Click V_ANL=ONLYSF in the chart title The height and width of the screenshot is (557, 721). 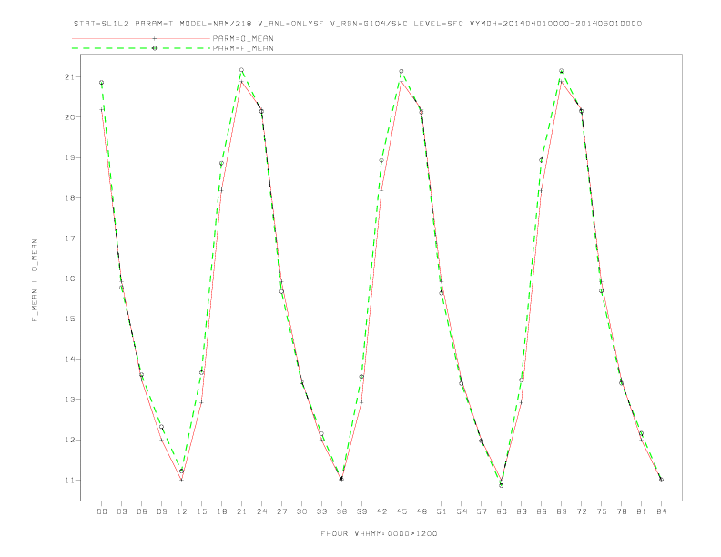coord(290,24)
